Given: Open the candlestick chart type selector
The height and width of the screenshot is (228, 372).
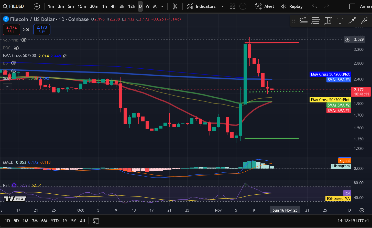Looking at the screenshot, I should tap(175, 6).
